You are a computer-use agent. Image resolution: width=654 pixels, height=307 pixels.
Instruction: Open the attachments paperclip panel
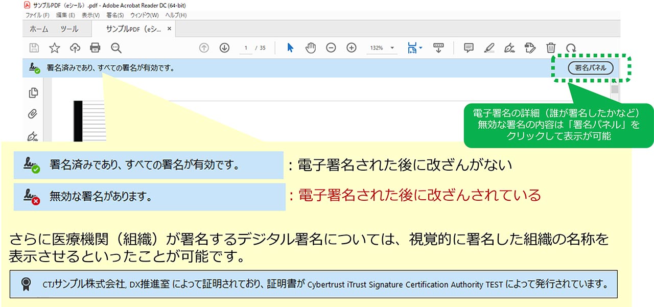pos(34,114)
